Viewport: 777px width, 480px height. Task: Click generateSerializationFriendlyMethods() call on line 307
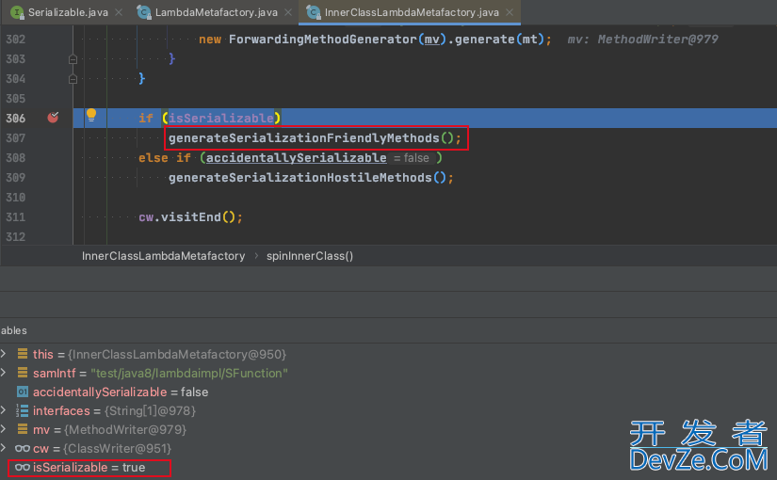[x=315, y=138]
